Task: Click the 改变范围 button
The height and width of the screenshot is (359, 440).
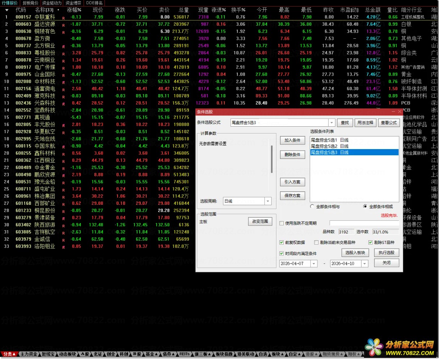Action: (260, 221)
